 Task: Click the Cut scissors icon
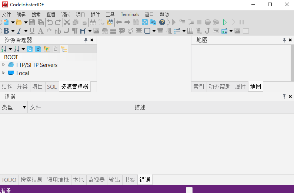coord(67,22)
